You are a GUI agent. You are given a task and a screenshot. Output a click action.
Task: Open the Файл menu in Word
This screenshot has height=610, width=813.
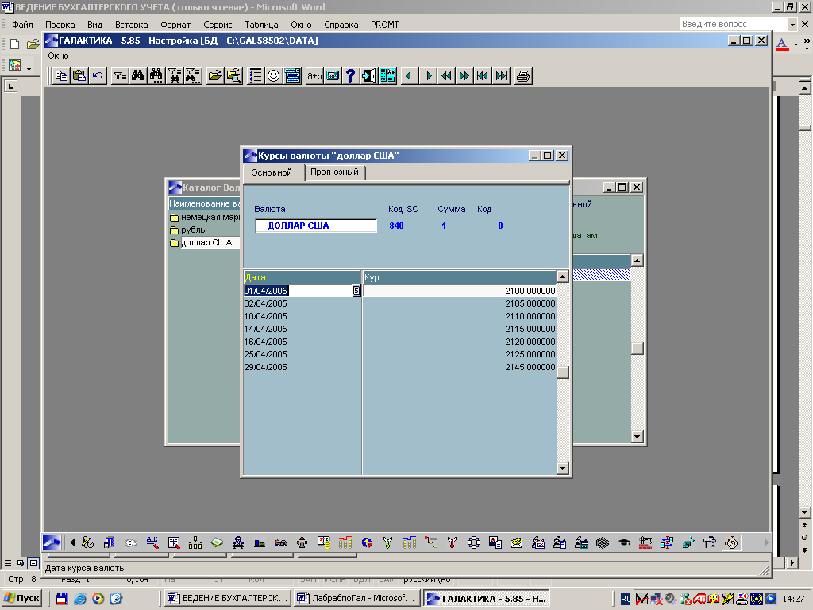pyautogui.click(x=22, y=25)
